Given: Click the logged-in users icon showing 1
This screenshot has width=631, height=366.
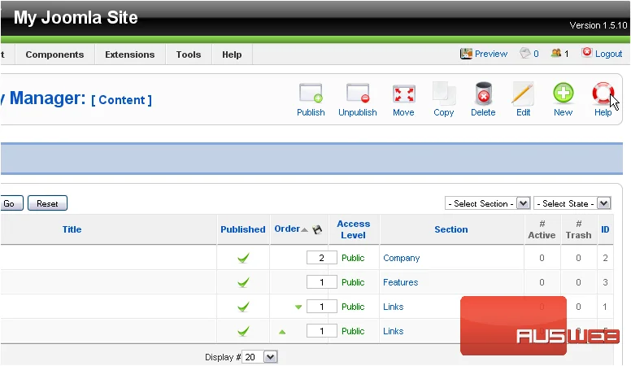Looking at the screenshot, I should coord(556,53).
